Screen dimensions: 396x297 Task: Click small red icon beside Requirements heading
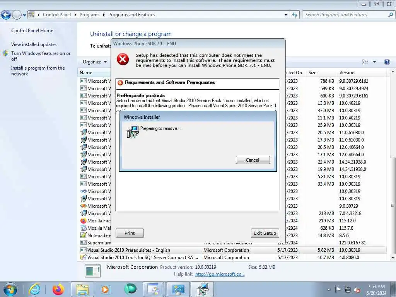(x=120, y=83)
